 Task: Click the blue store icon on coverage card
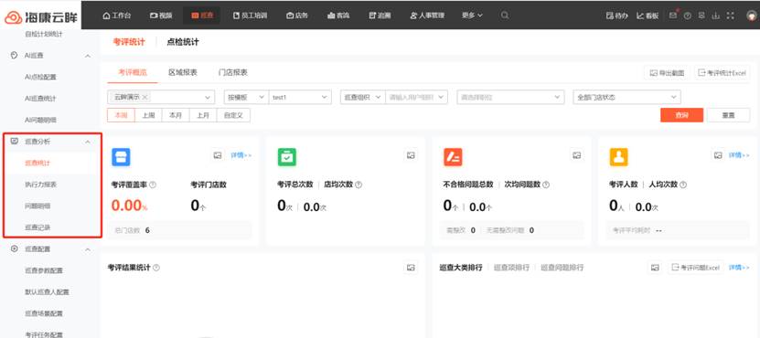click(121, 157)
